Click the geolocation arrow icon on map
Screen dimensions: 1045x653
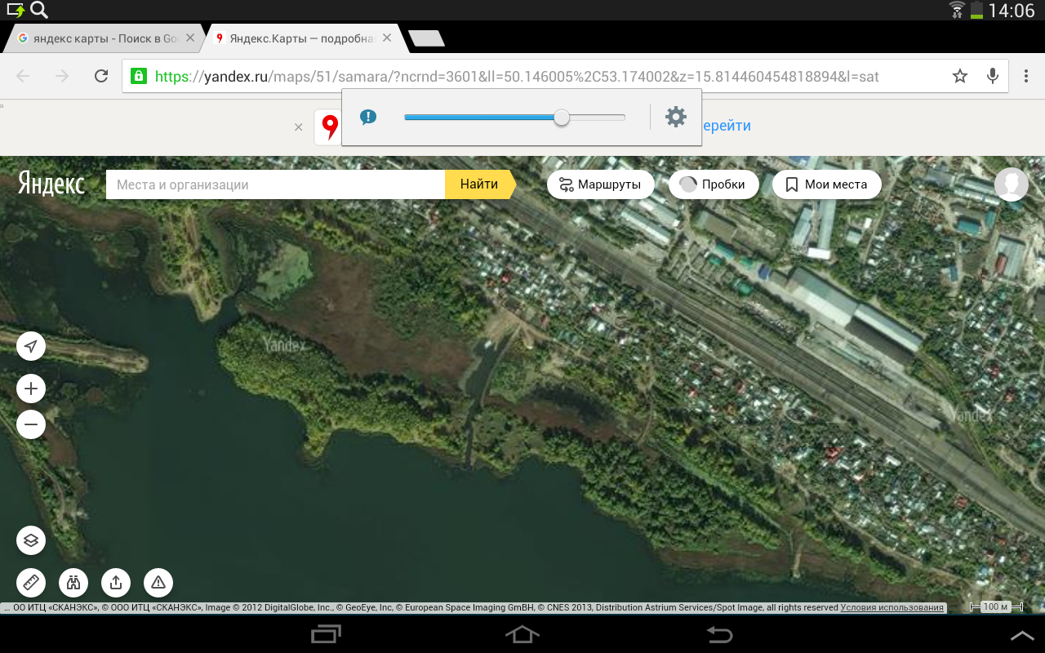pos(31,347)
